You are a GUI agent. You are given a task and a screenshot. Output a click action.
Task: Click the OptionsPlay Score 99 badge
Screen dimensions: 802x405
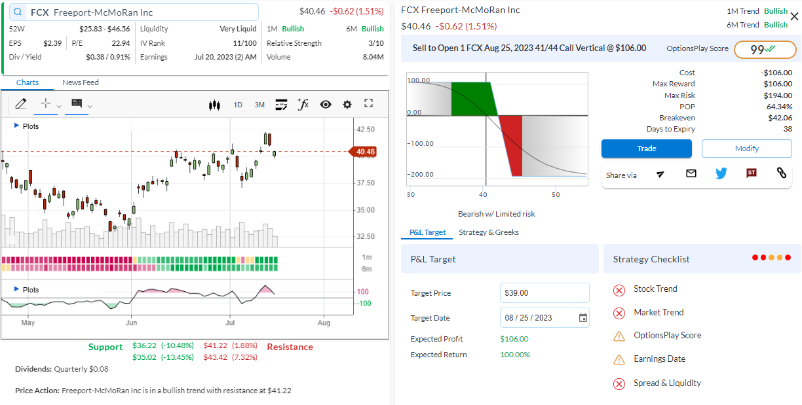[765, 50]
